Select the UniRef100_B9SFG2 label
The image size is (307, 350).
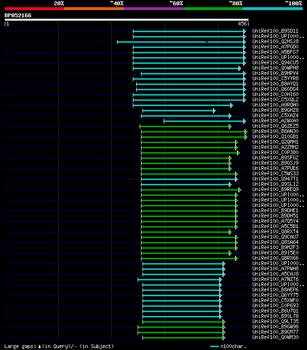coord(275,157)
